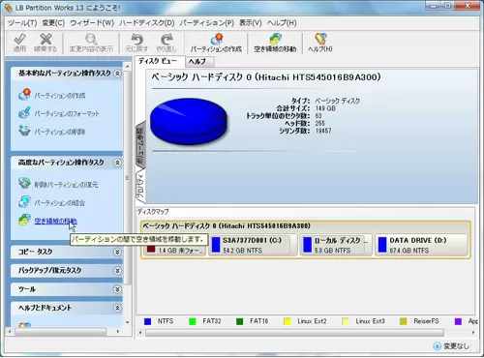Switch to the ヘルプ tab

click(197, 62)
